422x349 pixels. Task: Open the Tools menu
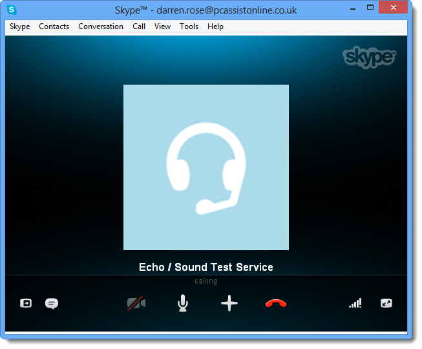[189, 26]
